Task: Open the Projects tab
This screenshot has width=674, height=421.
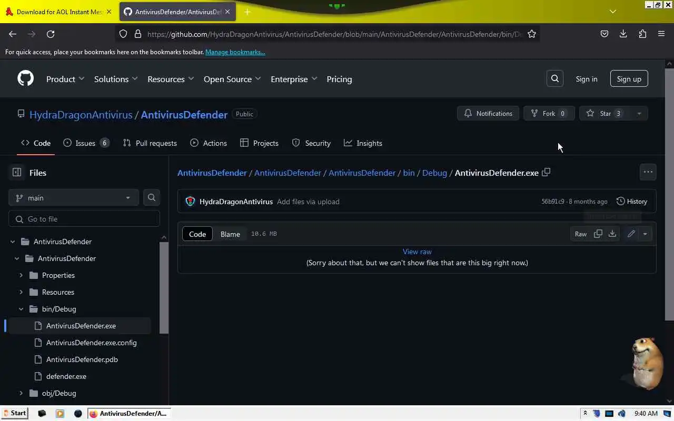Action: coord(259,143)
